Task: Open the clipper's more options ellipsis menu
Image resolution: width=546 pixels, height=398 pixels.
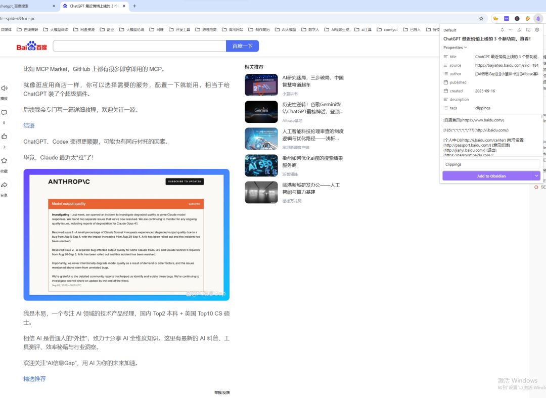Action: tap(511, 30)
